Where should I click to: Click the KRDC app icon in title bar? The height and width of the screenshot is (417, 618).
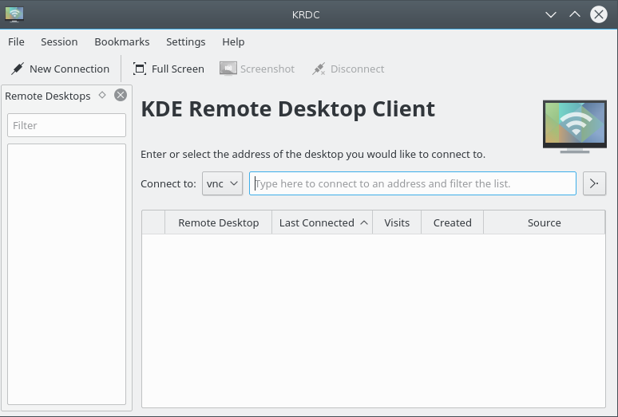(x=14, y=14)
